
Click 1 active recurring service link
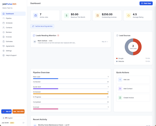[42, 26]
